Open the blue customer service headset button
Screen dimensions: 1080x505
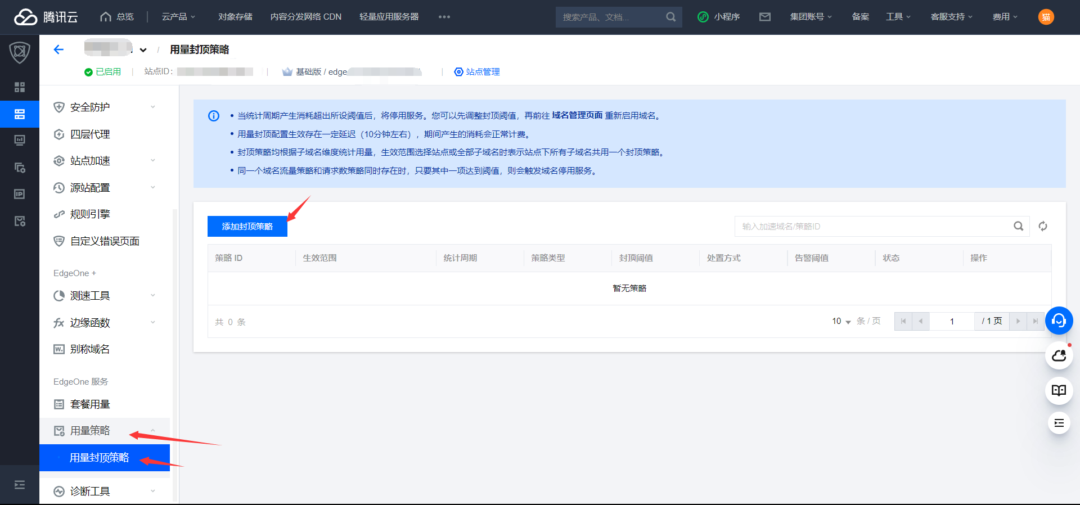pos(1059,321)
